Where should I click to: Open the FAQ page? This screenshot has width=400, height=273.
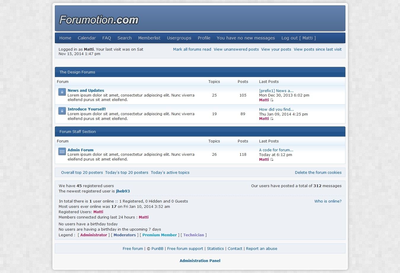(x=106, y=38)
